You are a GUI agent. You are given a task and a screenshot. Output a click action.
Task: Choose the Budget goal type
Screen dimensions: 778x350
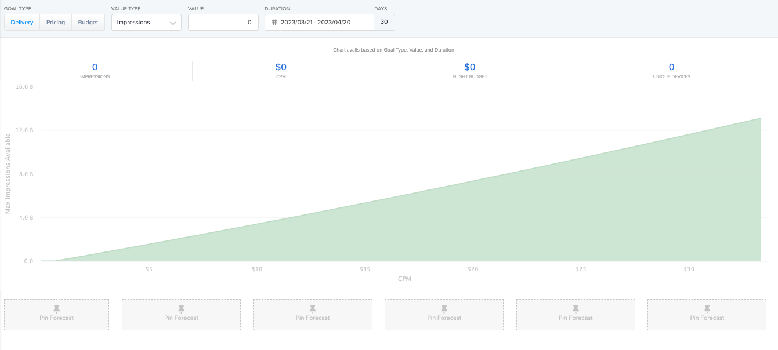coord(88,23)
